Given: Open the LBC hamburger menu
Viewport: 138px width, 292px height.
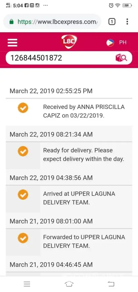Looking at the screenshot, I should [x=12, y=43].
